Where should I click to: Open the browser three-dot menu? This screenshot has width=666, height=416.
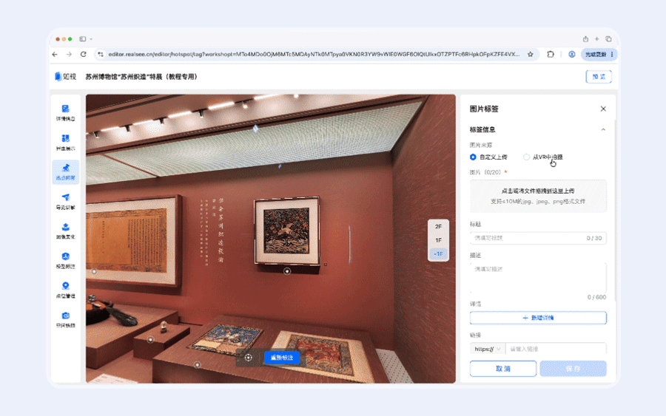click(x=612, y=54)
